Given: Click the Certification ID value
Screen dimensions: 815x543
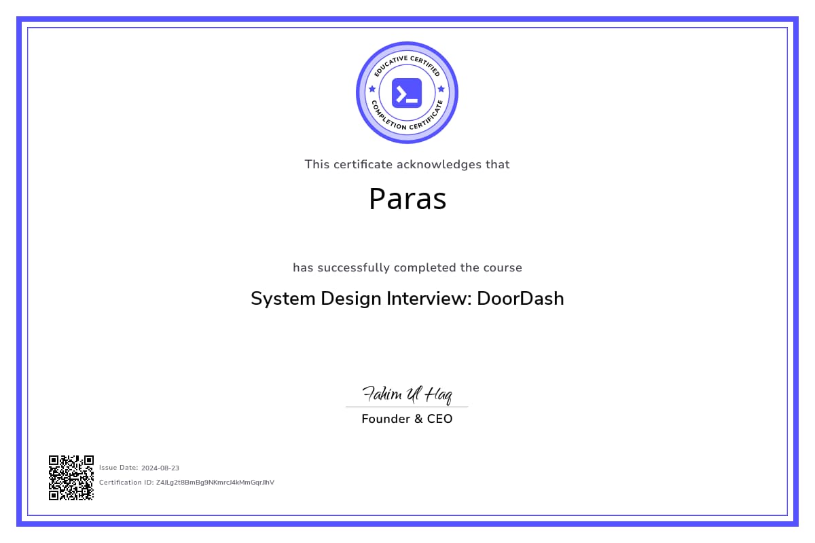Looking at the screenshot, I should [215, 483].
